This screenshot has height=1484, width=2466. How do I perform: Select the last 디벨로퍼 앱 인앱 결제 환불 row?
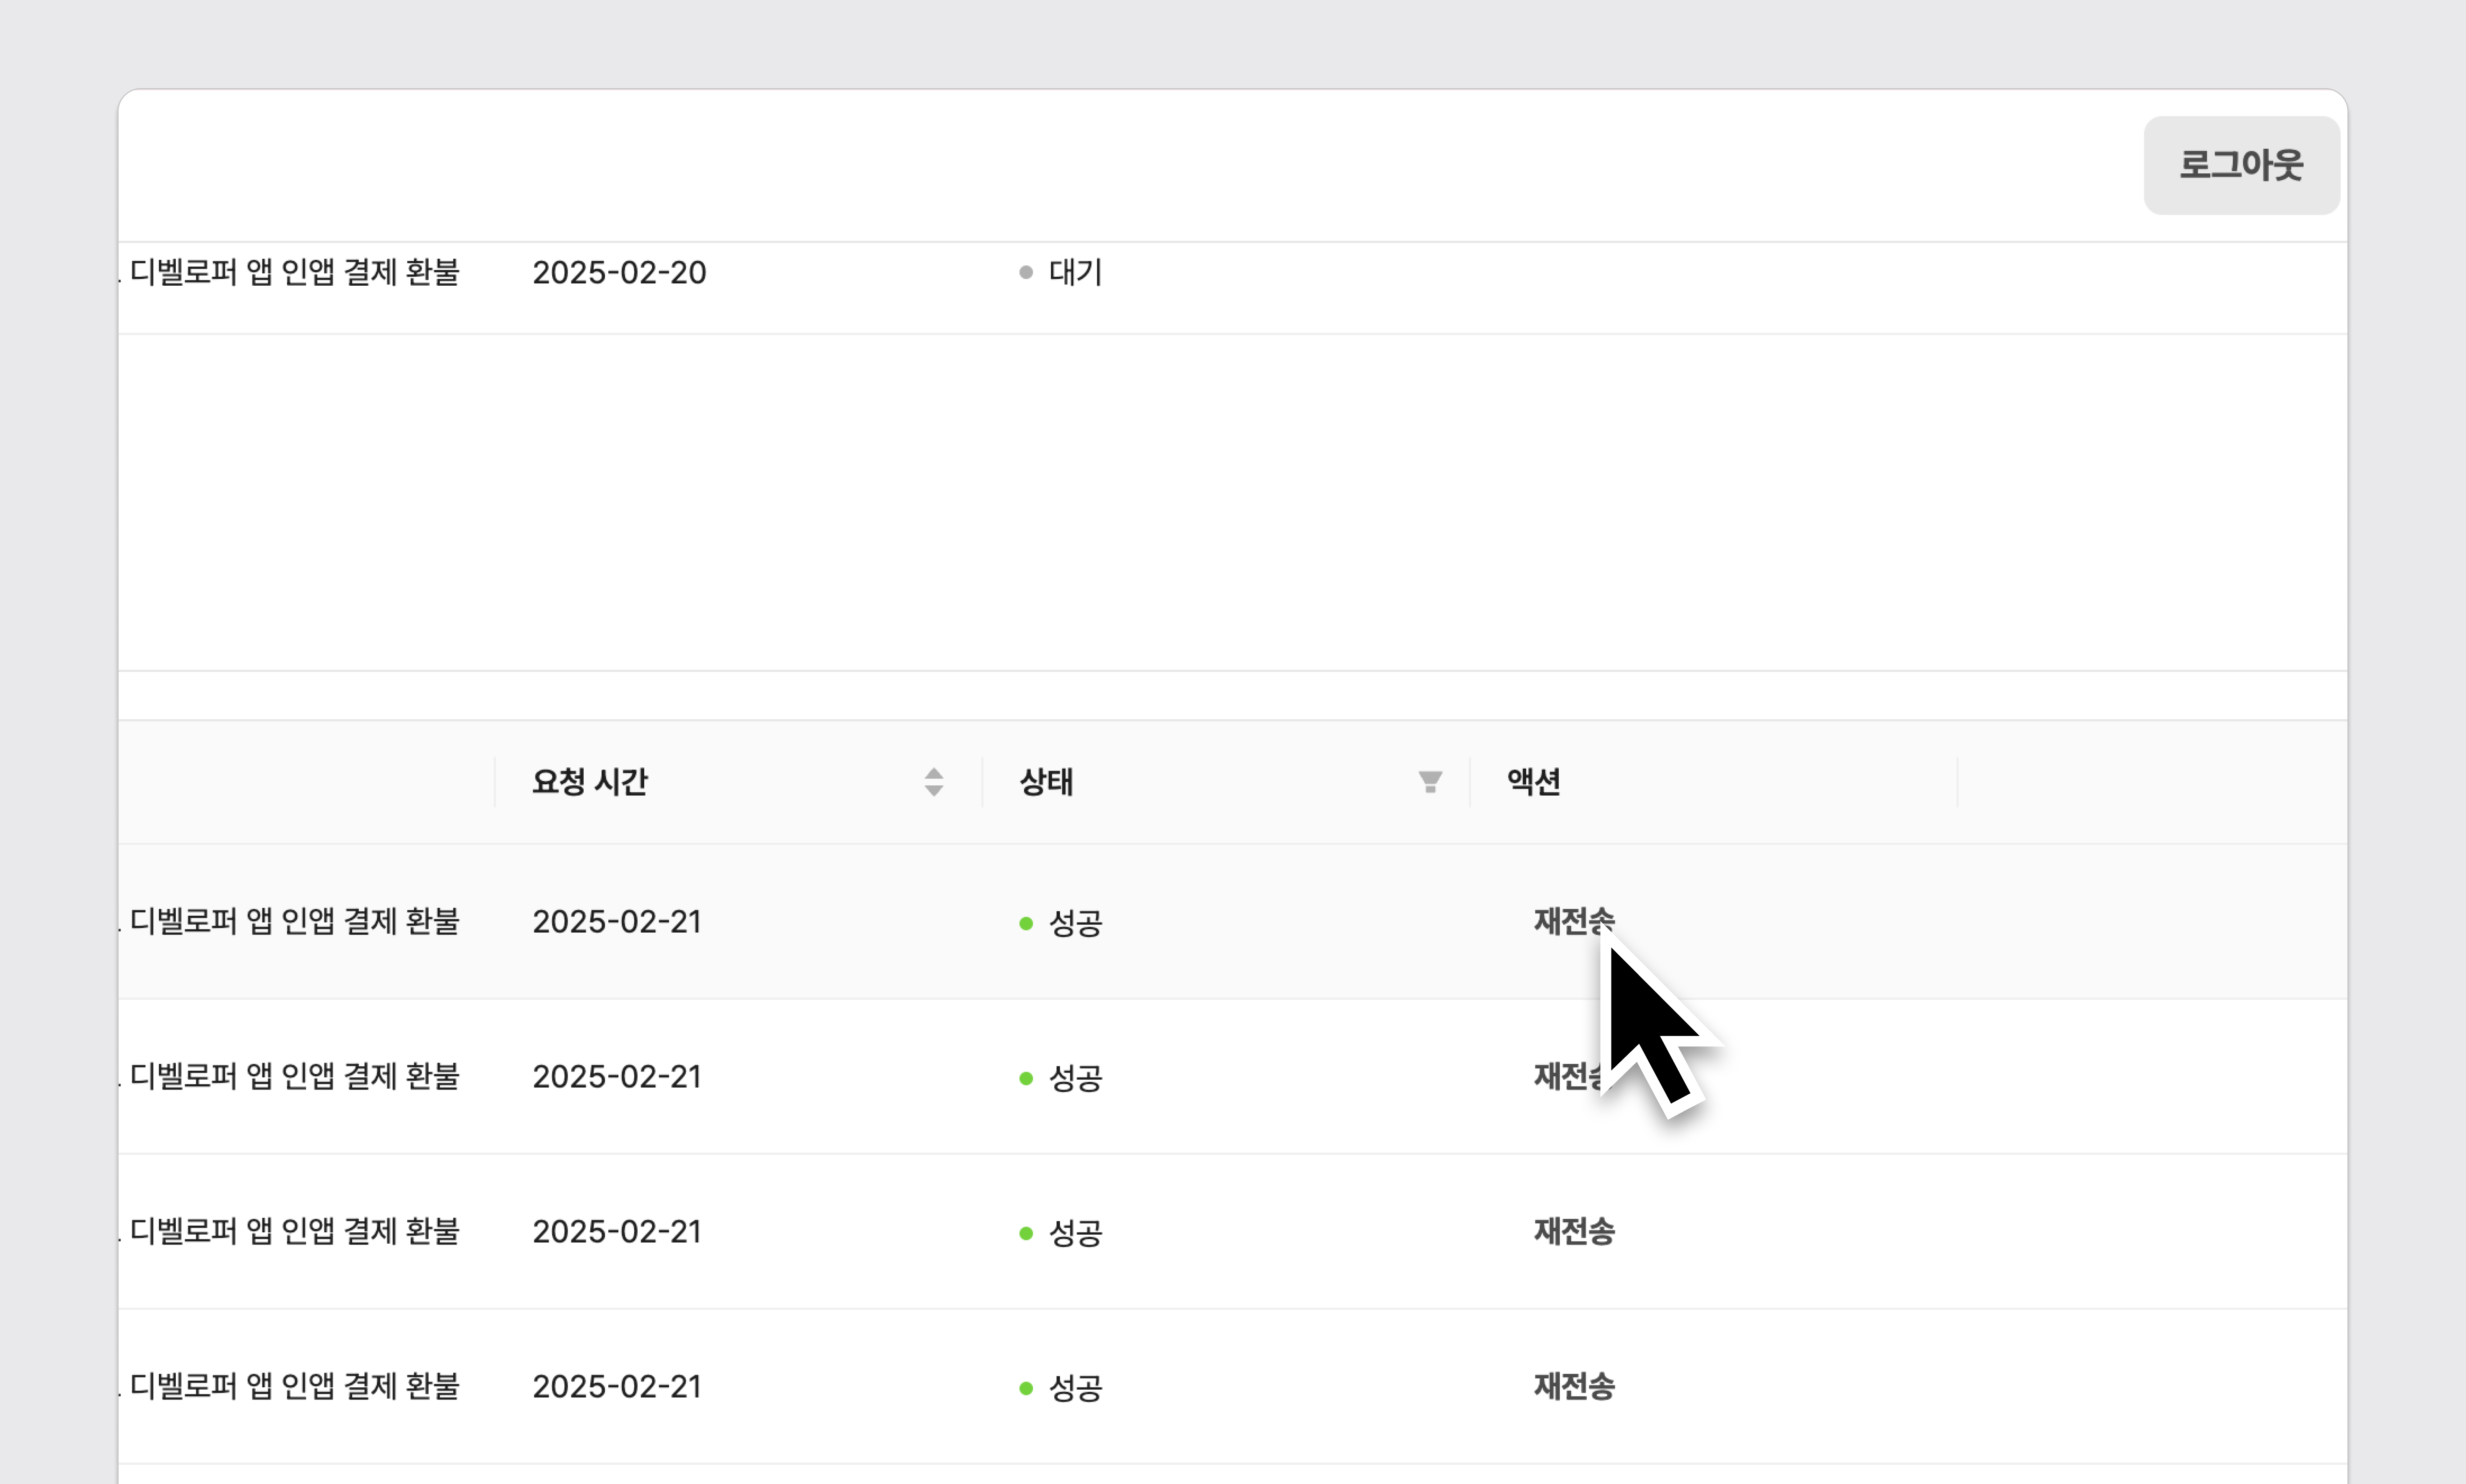point(294,1387)
